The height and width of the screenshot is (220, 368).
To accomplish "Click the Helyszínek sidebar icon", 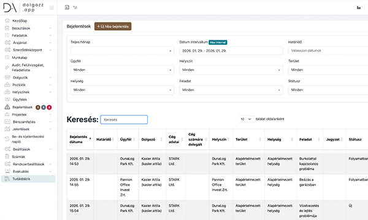I will [x=7, y=92].
